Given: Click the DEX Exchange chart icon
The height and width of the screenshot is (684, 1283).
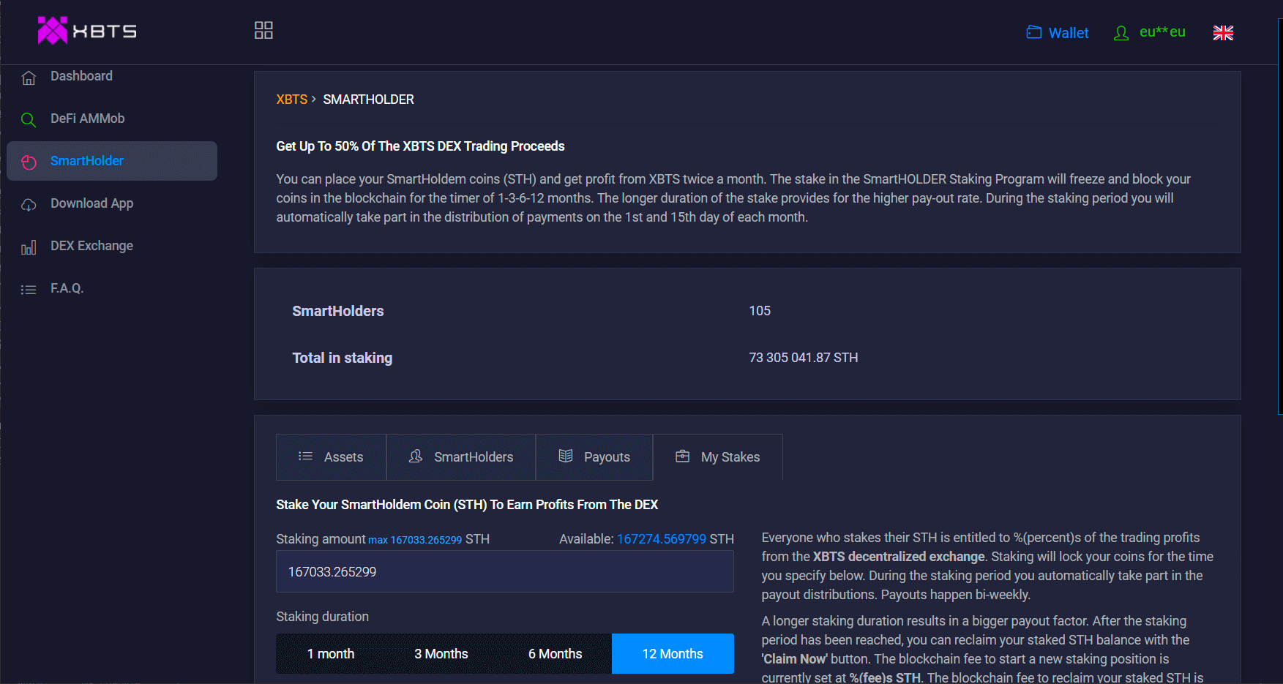Looking at the screenshot, I should (x=29, y=247).
